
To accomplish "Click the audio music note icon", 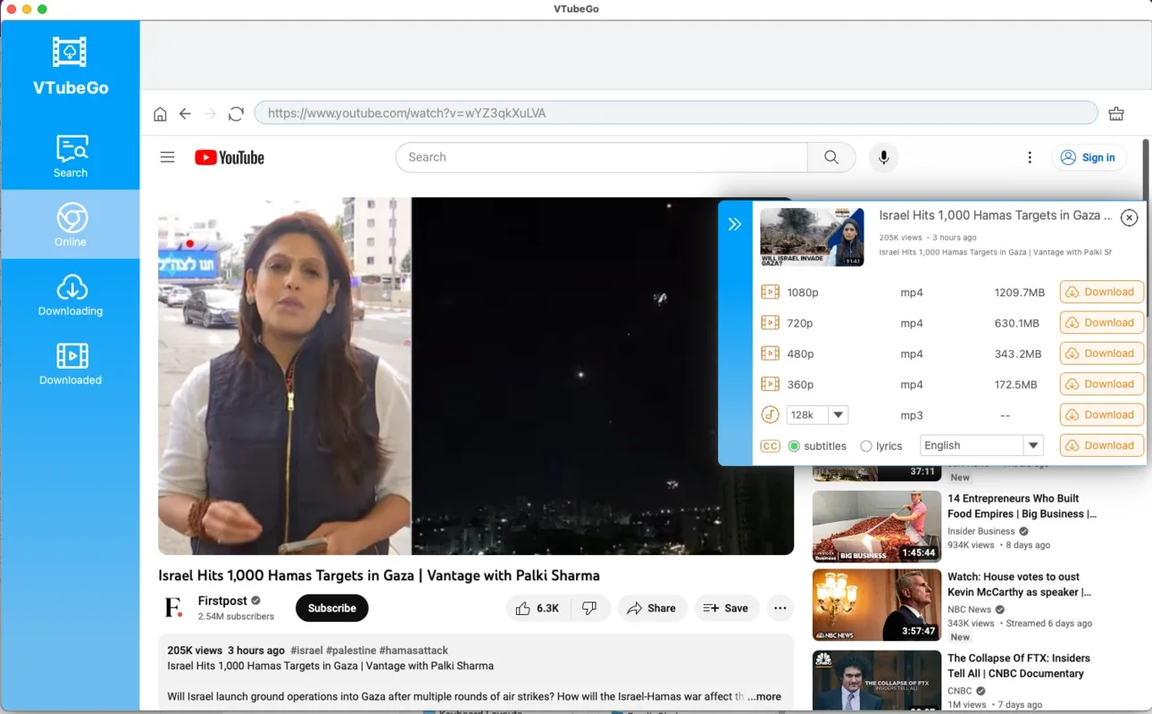I will coord(770,415).
